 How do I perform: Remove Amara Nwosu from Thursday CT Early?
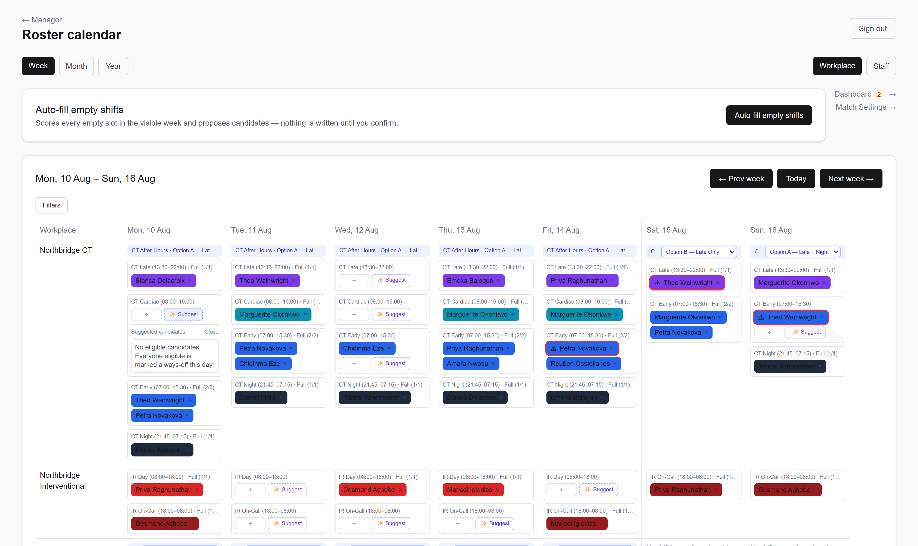tap(493, 364)
